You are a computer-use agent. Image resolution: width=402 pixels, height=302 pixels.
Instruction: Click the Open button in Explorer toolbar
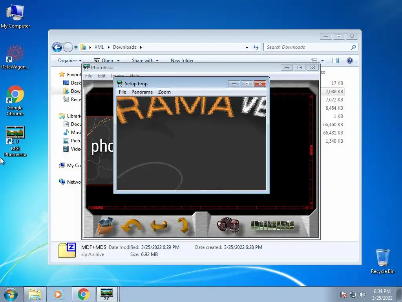(104, 61)
